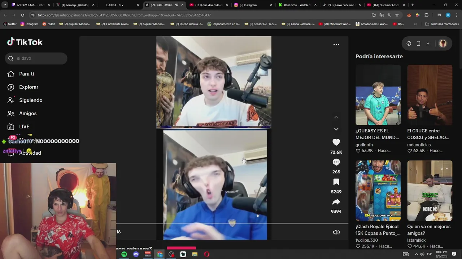
Task: Save video with the bookmark icon
Action: [336, 182]
